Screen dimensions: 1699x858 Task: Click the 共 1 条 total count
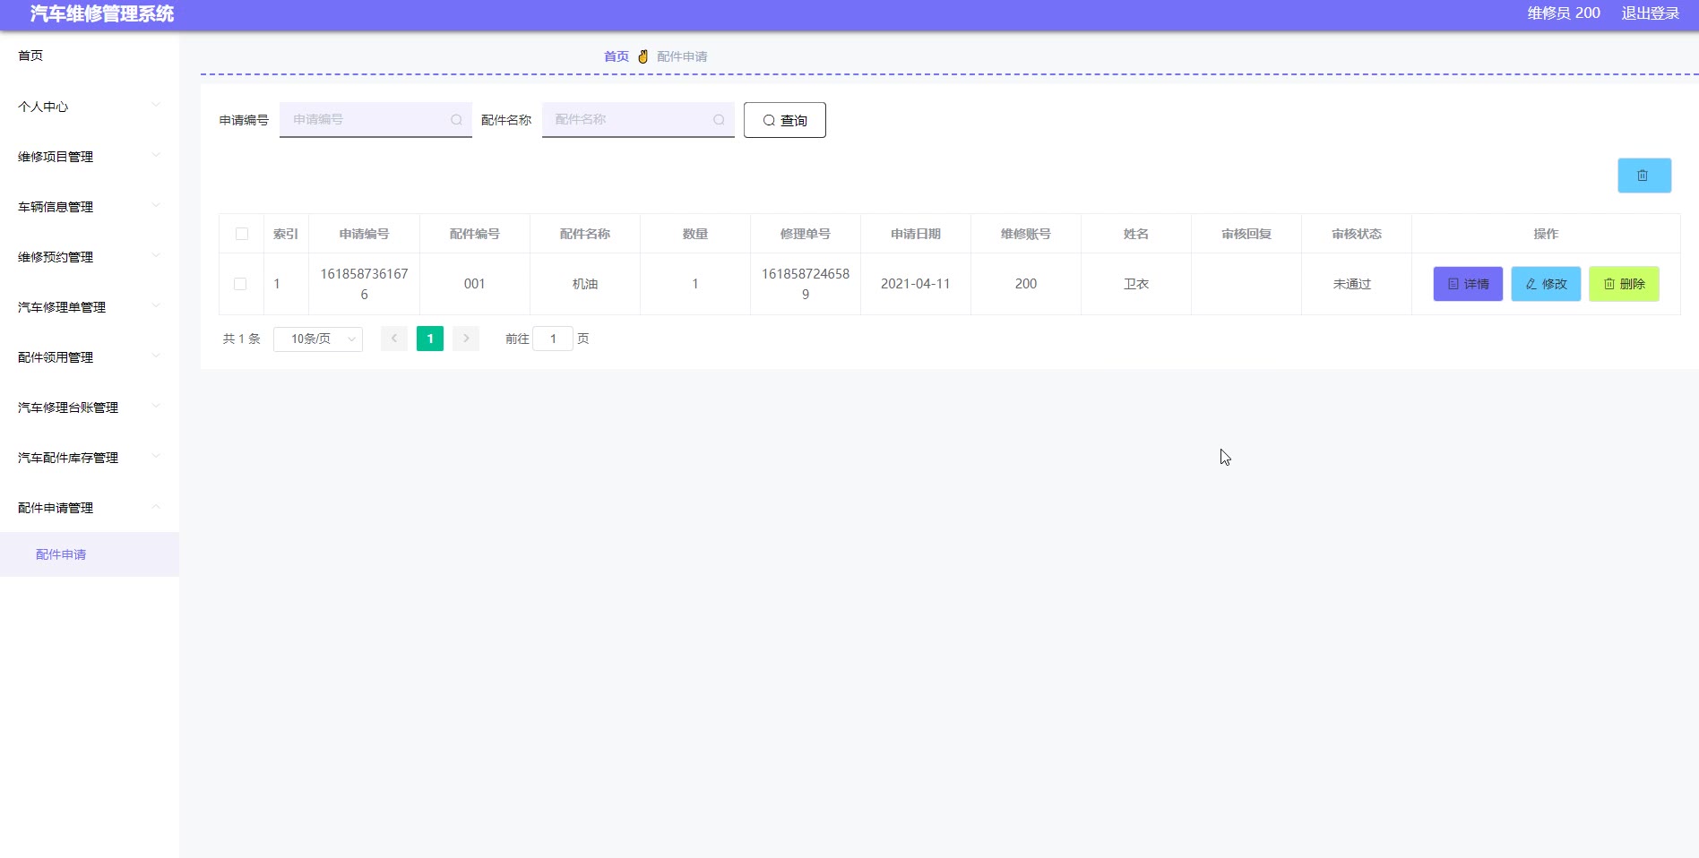(x=242, y=339)
